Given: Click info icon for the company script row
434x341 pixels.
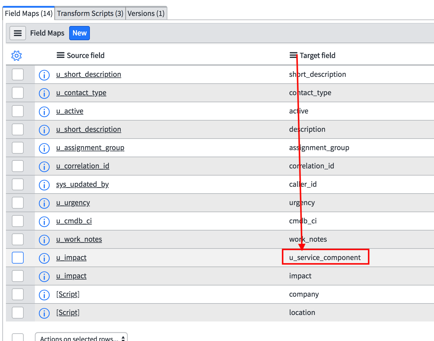Looking at the screenshot, I should tap(44, 295).
